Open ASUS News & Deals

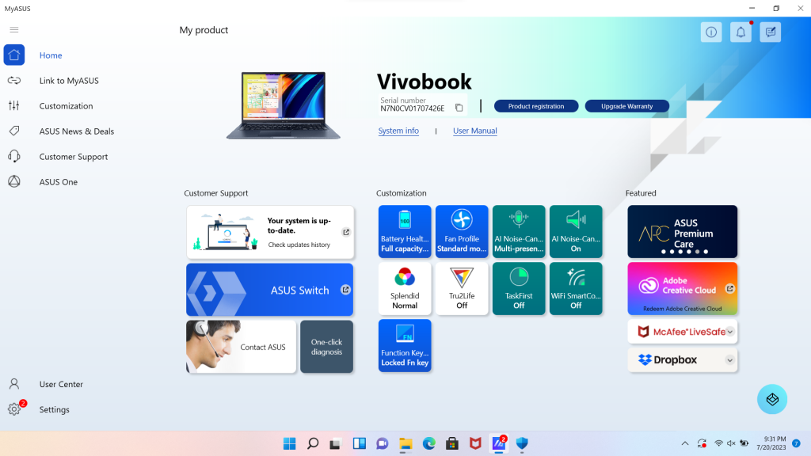tap(77, 131)
